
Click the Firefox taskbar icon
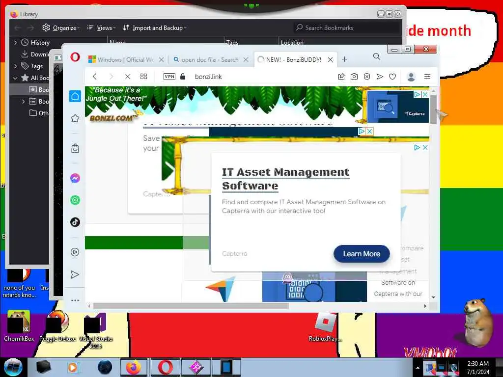tap(134, 367)
